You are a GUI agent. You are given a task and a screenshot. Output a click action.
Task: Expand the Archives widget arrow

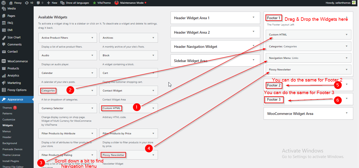click(x=153, y=38)
